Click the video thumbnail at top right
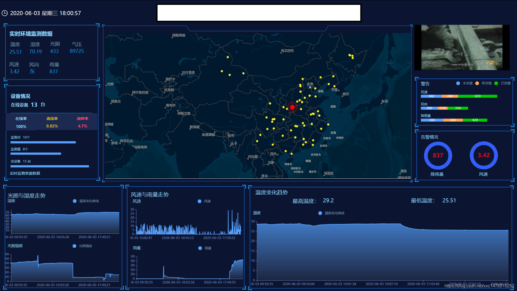The image size is (517, 291). 462,47
